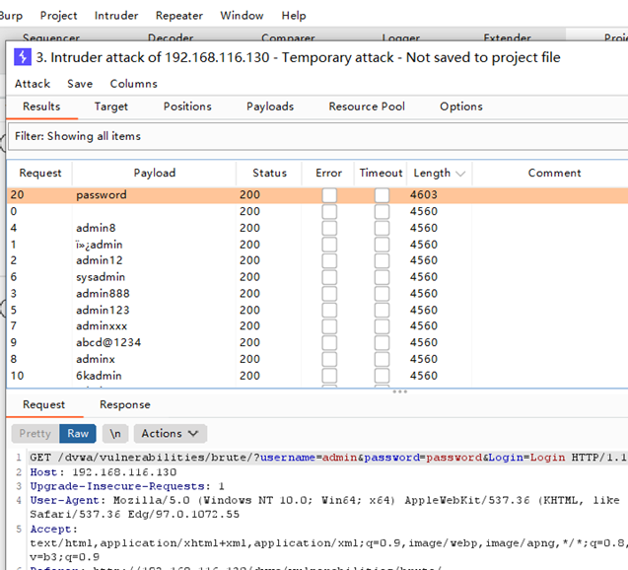Open the Extender tab in the main Burp window
This screenshot has width=628, height=570.
coord(507,37)
